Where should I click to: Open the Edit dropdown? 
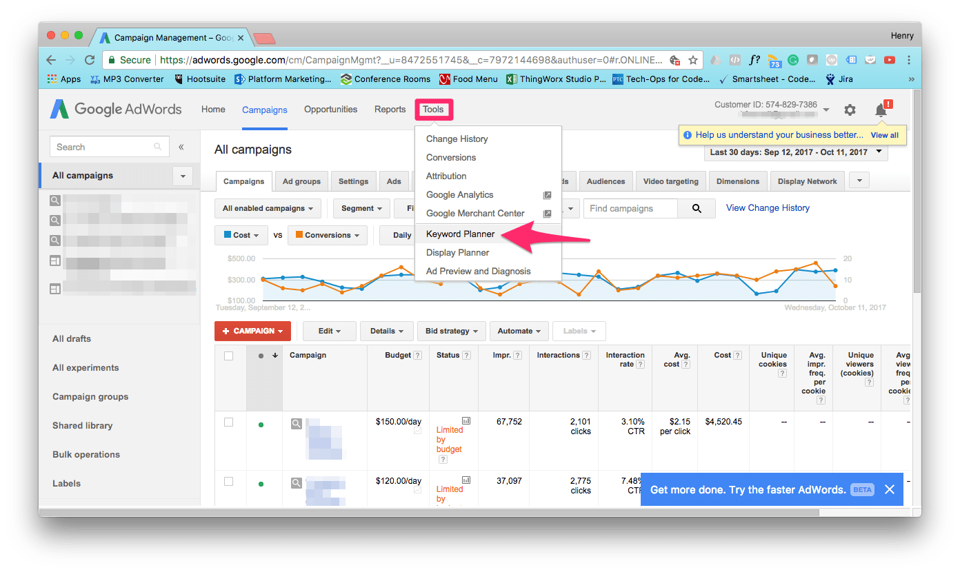point(330,331)
